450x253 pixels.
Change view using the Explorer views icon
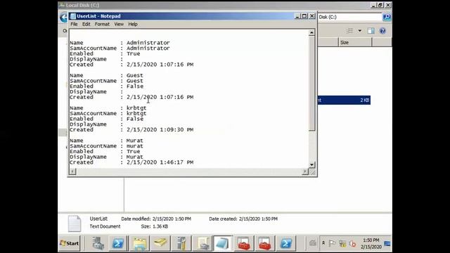click(x=349, y=31)
